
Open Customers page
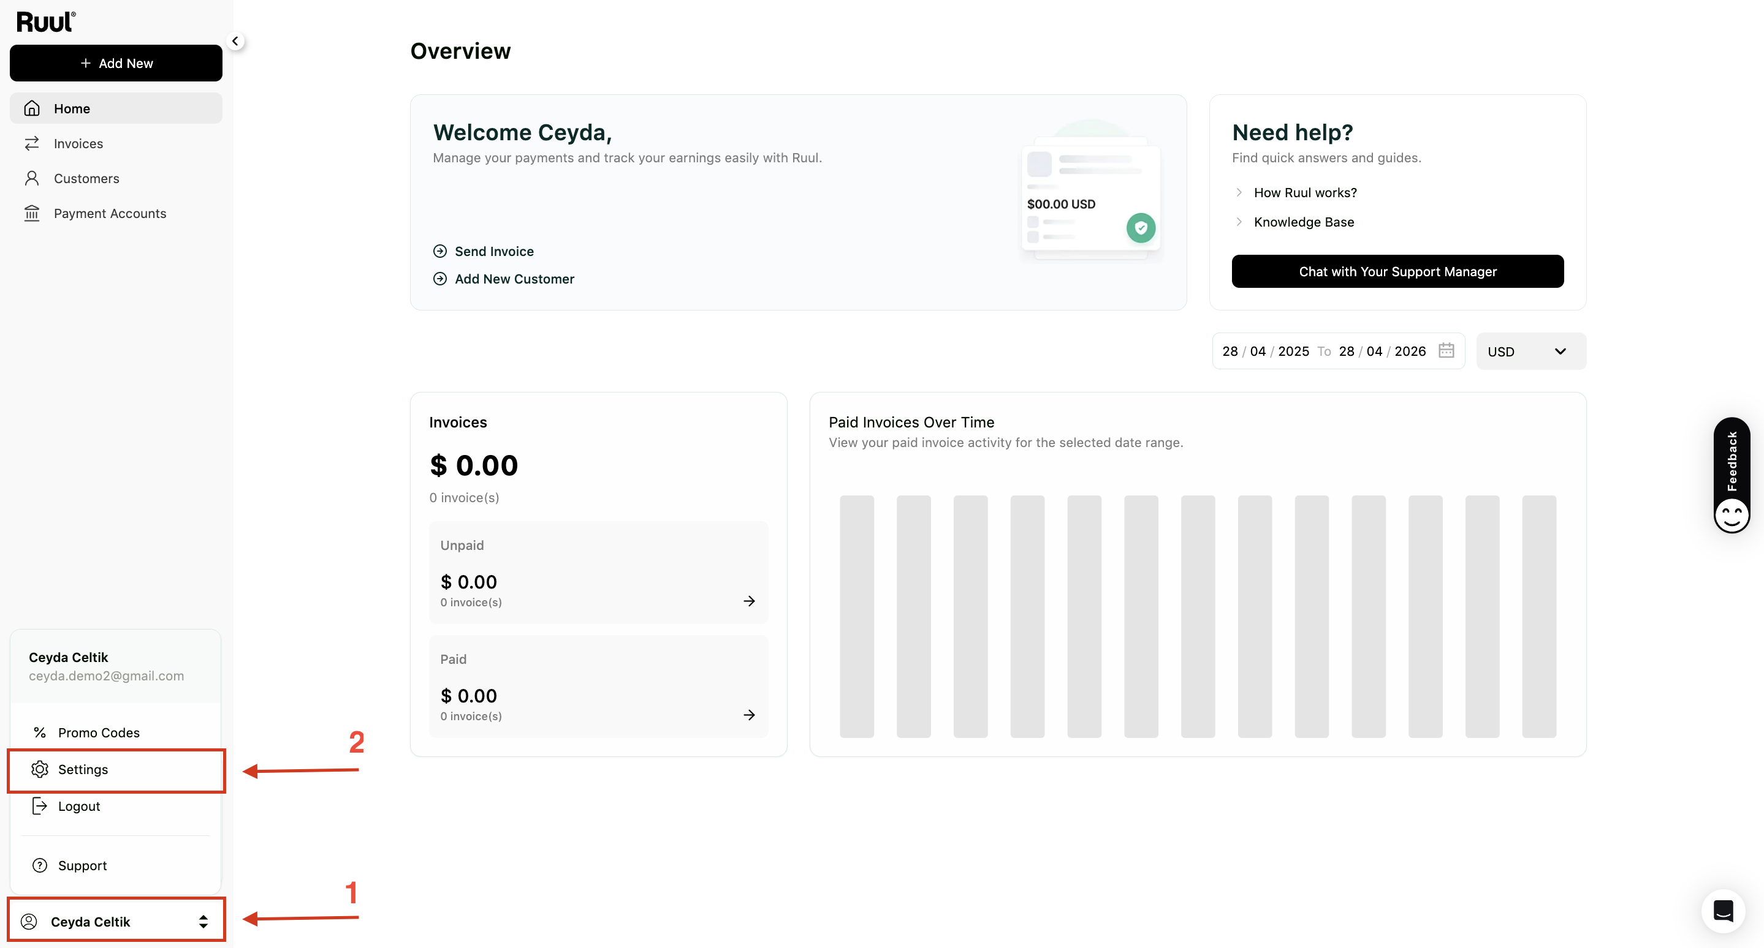point(116,178)
